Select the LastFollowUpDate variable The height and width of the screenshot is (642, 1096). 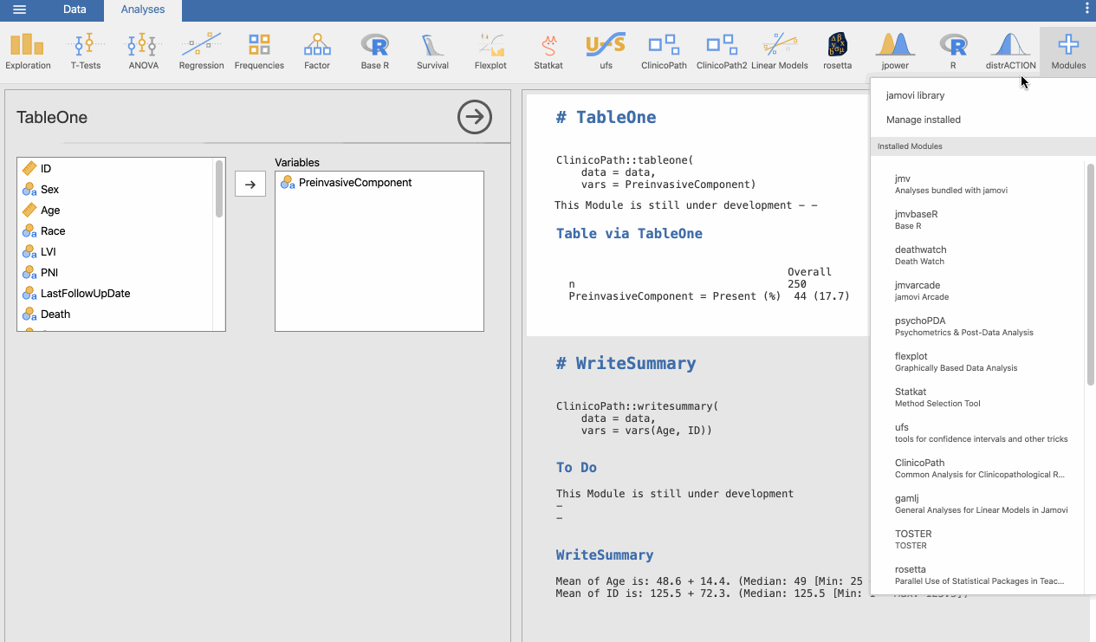point(115,294)
